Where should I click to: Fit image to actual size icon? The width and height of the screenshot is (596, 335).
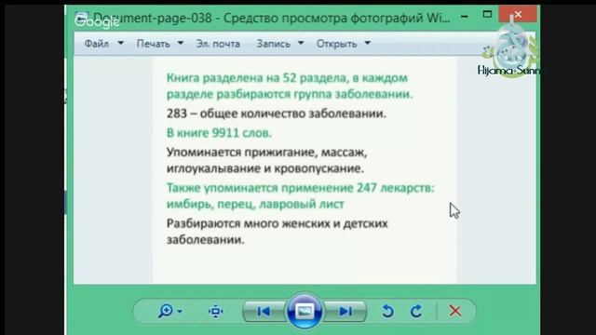215,312
